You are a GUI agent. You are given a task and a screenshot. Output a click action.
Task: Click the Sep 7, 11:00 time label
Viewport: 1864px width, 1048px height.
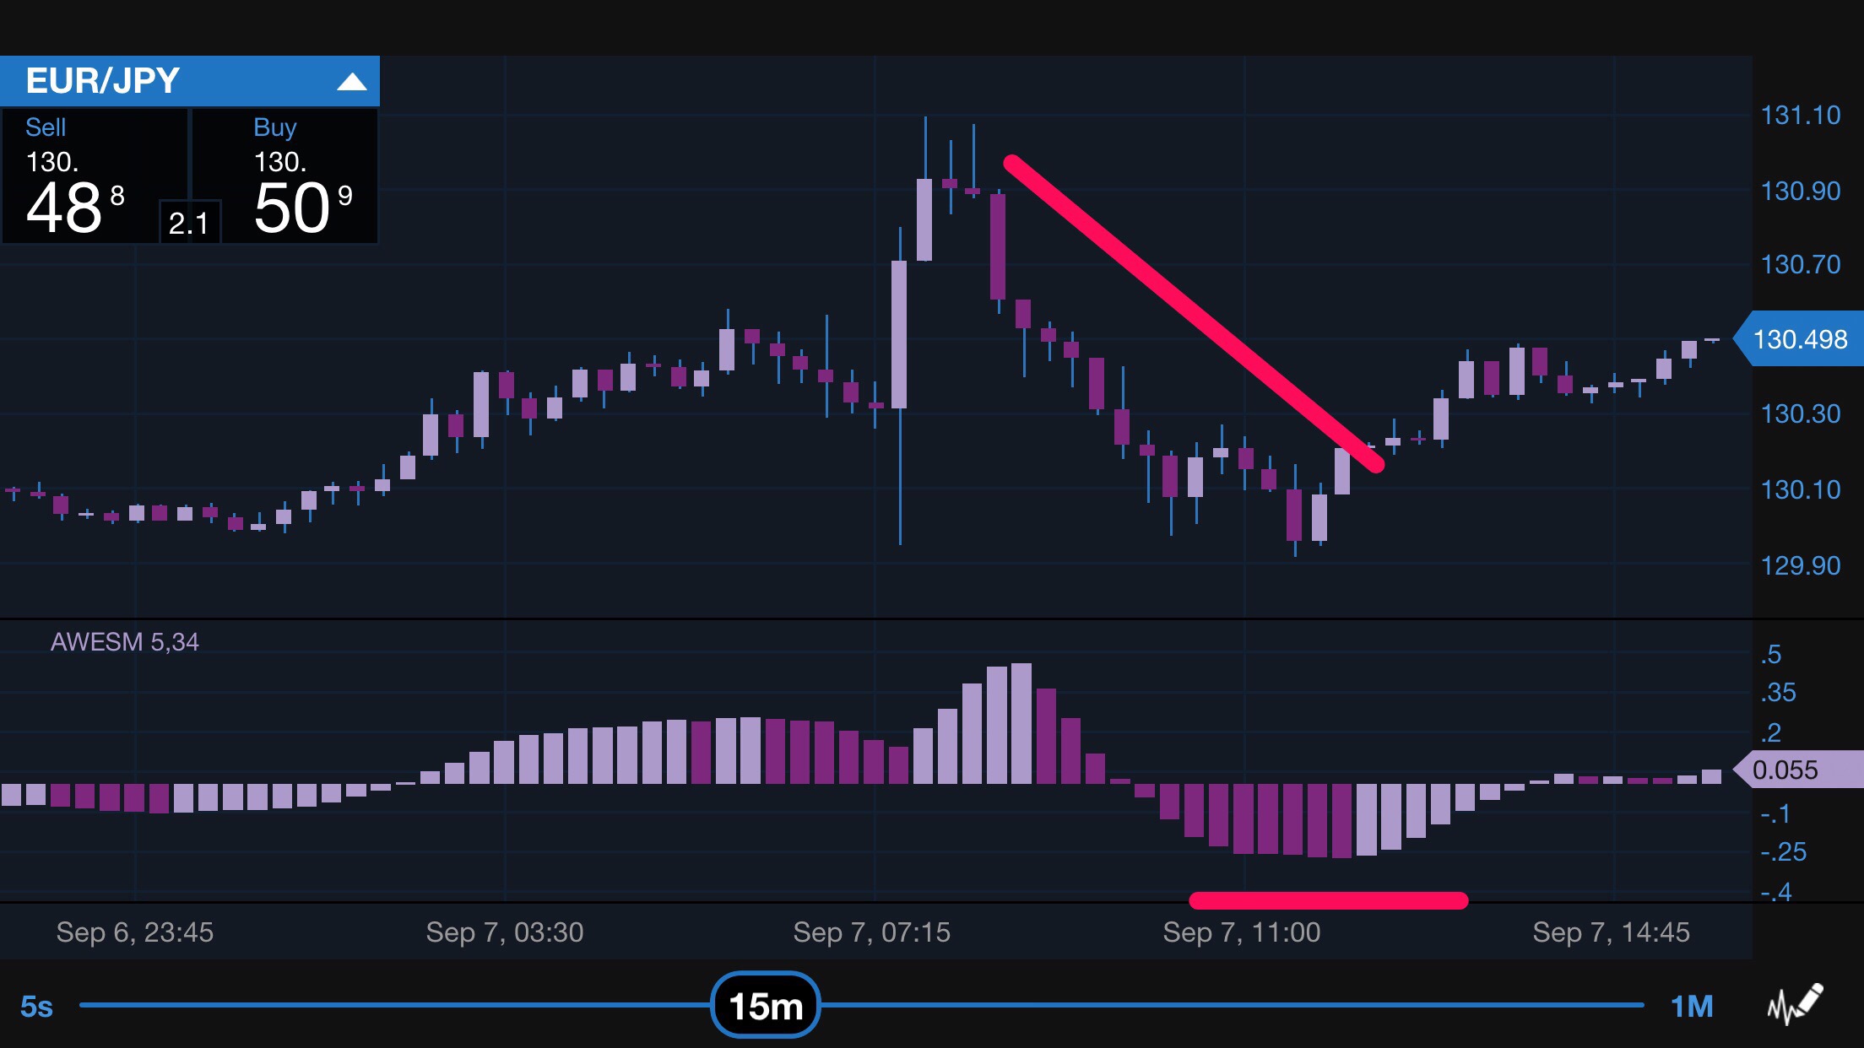[x=1241, y=932]
